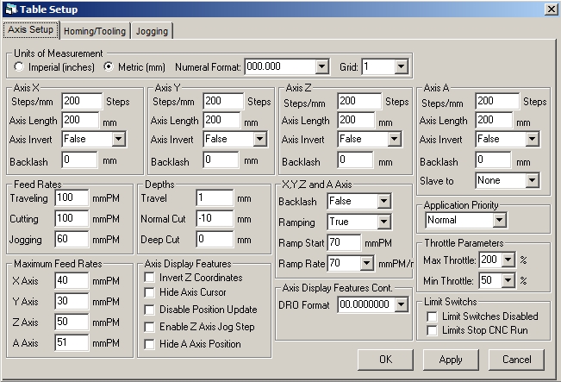Open the Numeral Format dropdown
The width and height of the screenshot is (561, 382).
click(x=321, y=66)
